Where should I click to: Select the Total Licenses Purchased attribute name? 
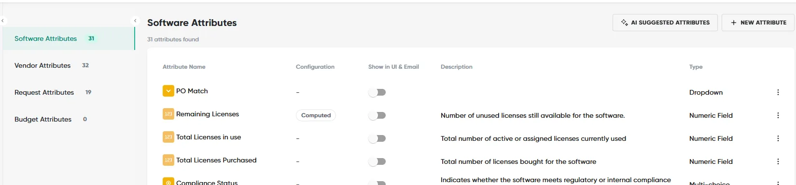216,160
